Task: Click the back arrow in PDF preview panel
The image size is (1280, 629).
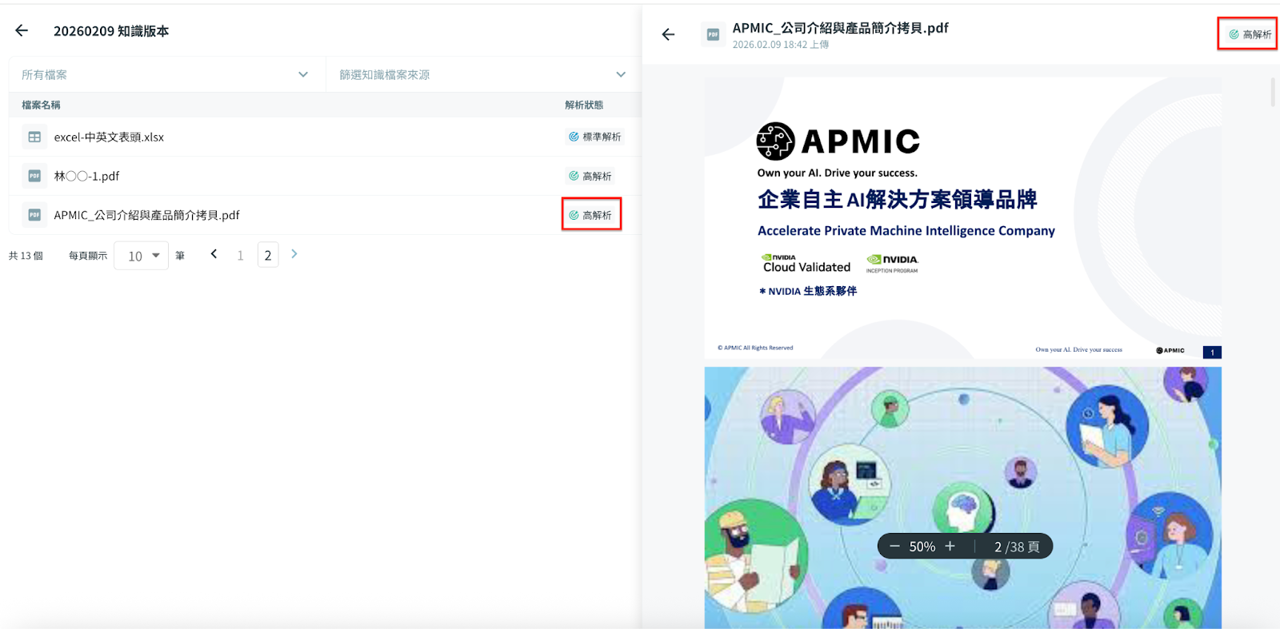Action: [668, 34]
